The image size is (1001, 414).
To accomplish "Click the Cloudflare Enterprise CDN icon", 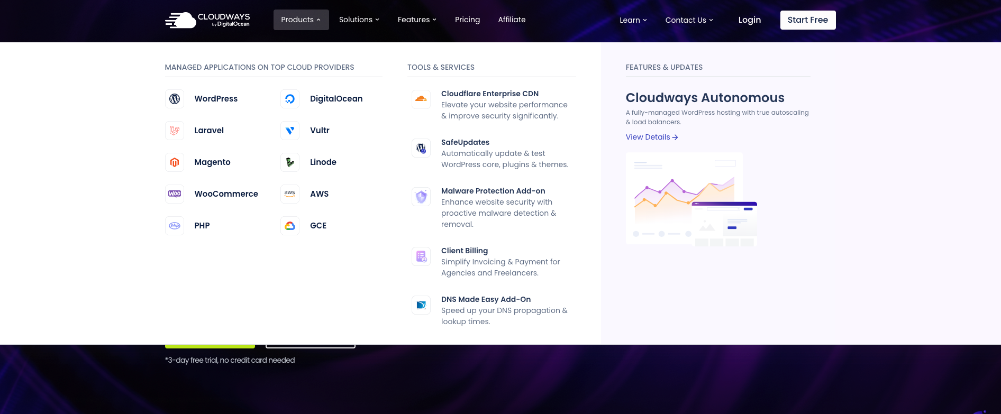I will [x=421, y=99].
